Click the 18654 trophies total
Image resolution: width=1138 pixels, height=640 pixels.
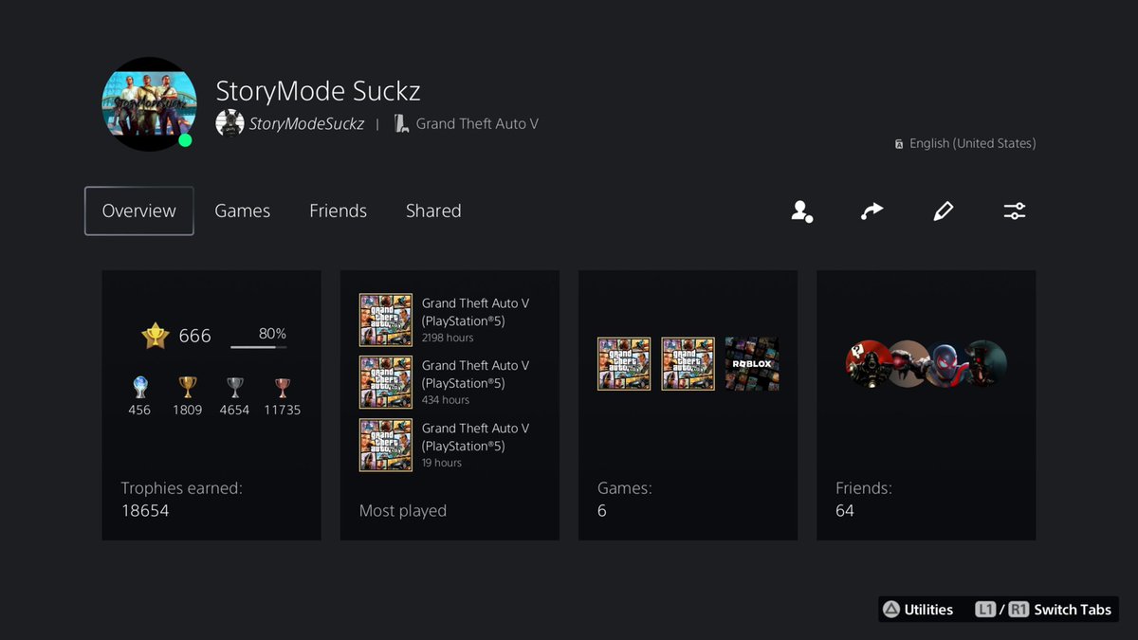(145, 511)
